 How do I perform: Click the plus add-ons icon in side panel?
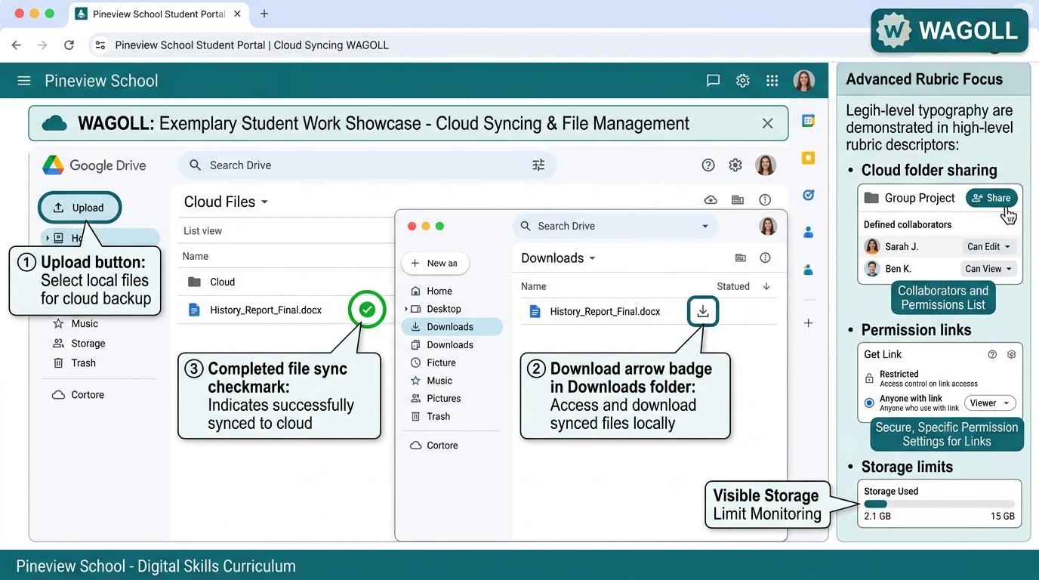point(808,323)
